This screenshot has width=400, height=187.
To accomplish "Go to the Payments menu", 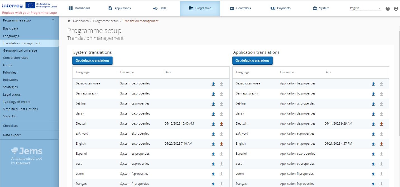I will tap(280, 8).
